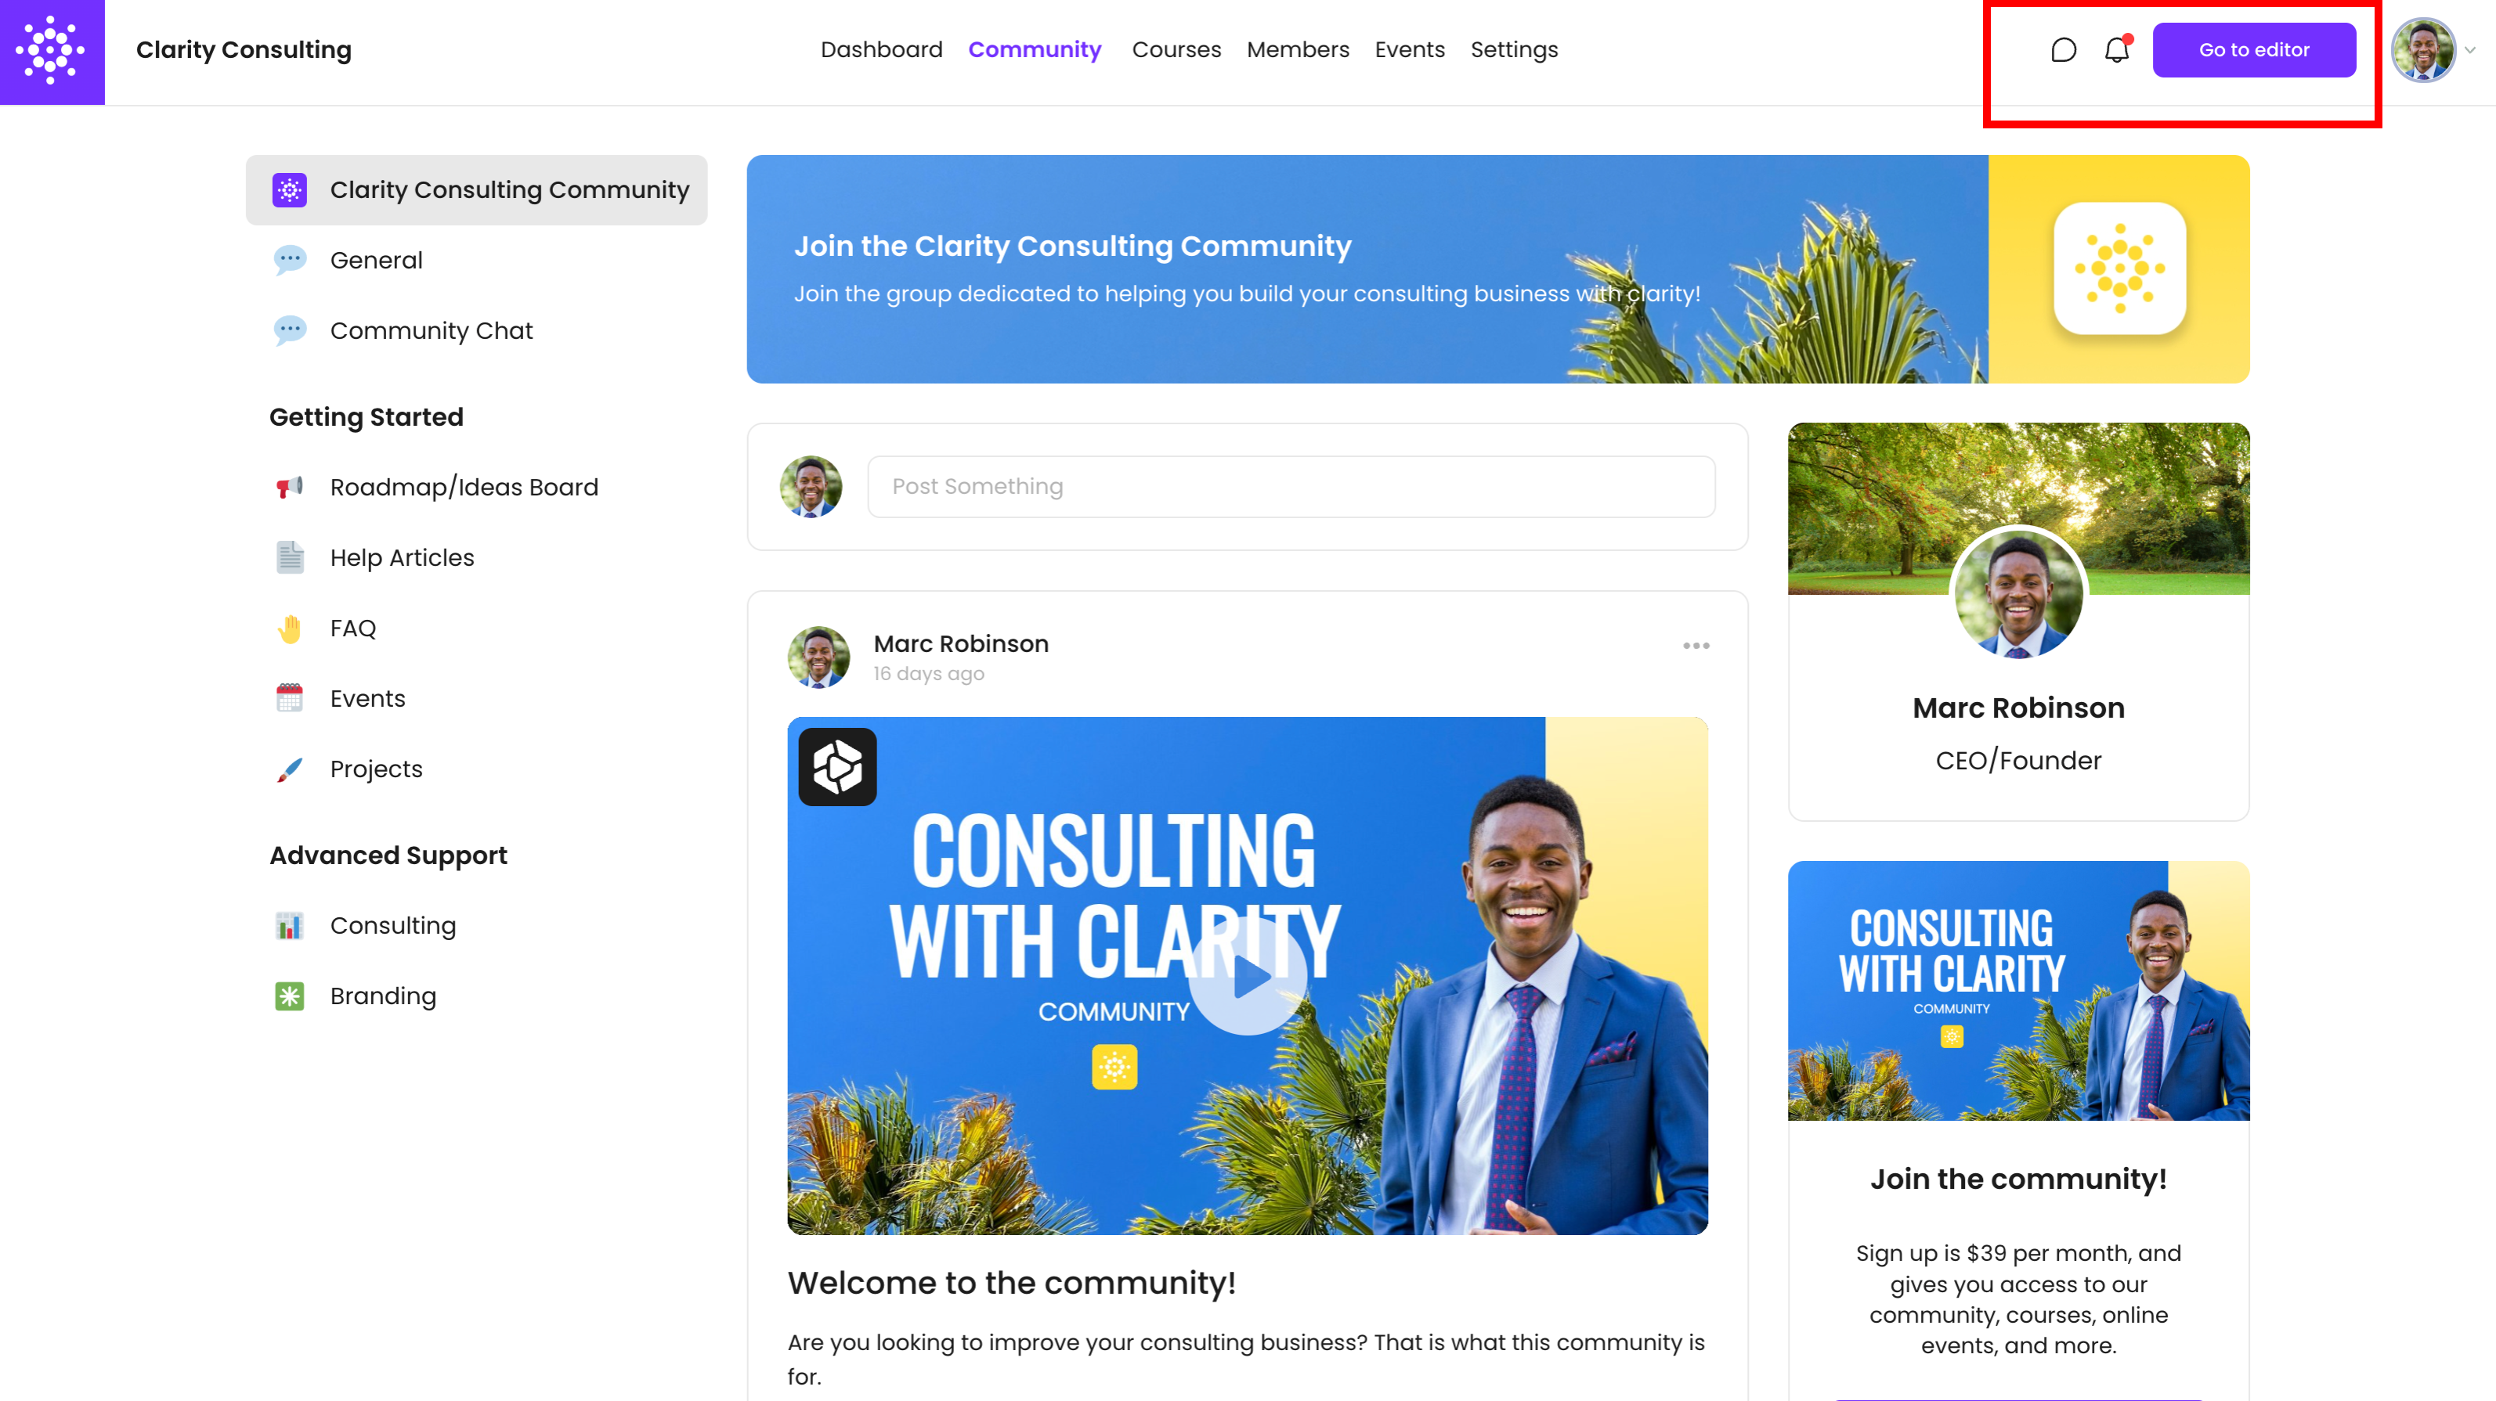Play the Consulting with Clarity video
The width and height of the screenshot is (2496, 1401).
click(x=1247, y=976)
